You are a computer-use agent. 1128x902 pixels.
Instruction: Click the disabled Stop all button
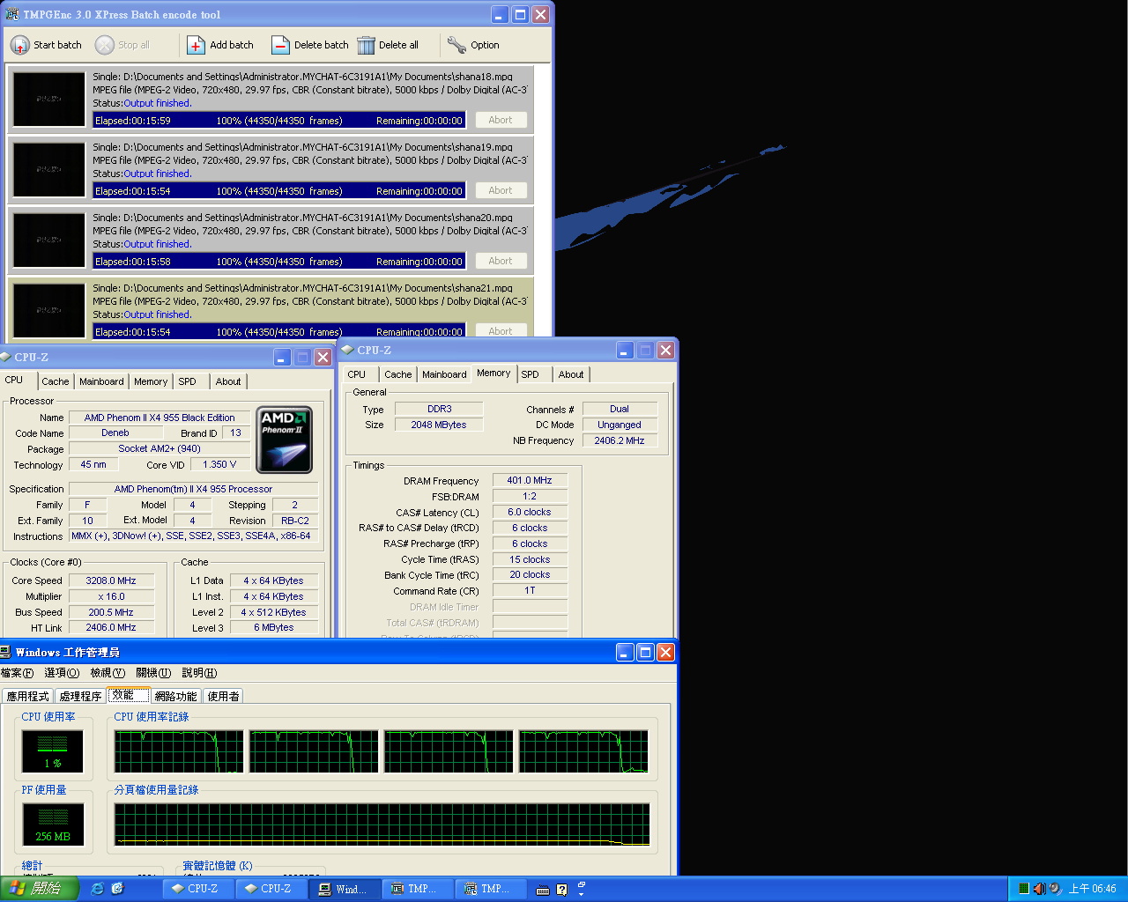coord(122,45)
